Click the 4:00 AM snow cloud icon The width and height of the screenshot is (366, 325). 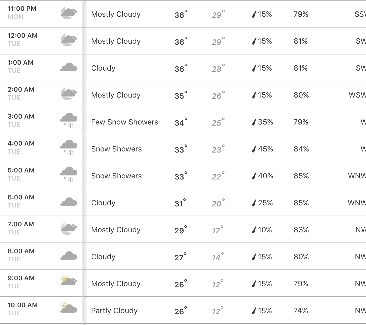69,147
